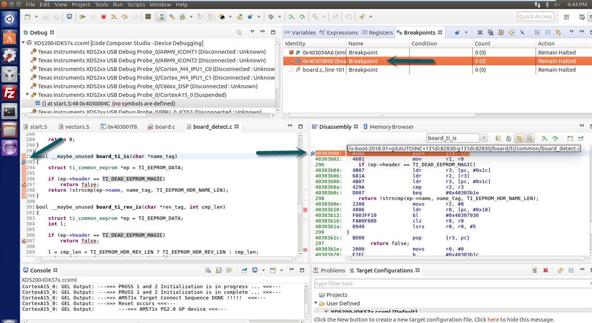The width and height of the screenshot is (592, 323).
Task: Click the Step Into icon in main toolbar
Action: (114, 17)
